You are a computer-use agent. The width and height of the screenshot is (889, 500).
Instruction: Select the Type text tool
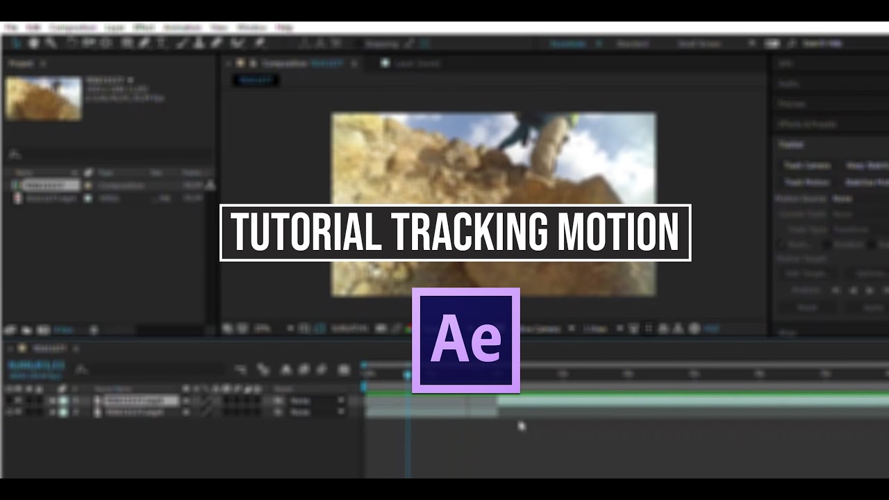click(x=161, y=43)
